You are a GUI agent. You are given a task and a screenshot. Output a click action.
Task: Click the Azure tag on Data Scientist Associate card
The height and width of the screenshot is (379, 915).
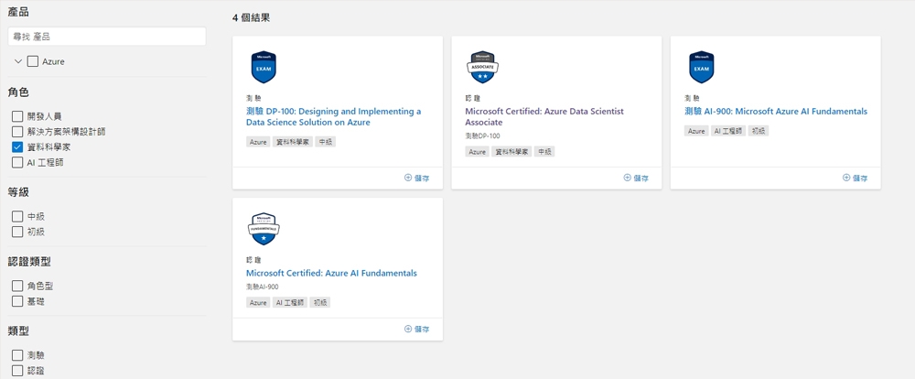tap(477, 152)
